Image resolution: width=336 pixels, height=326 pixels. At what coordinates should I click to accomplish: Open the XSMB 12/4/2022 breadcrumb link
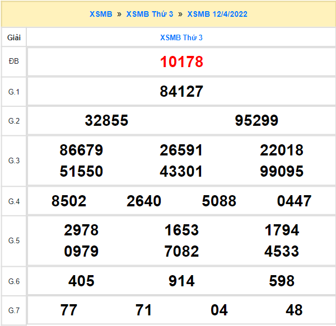217,14
